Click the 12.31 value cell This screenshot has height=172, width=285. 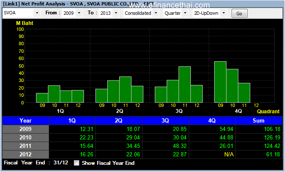(72, 129)
